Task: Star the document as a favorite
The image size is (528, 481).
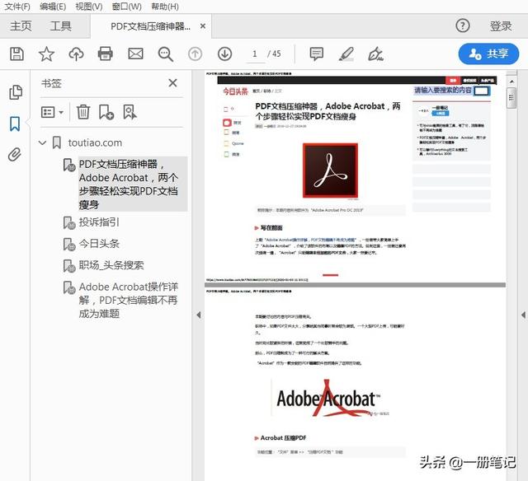Action: point(46,54)
